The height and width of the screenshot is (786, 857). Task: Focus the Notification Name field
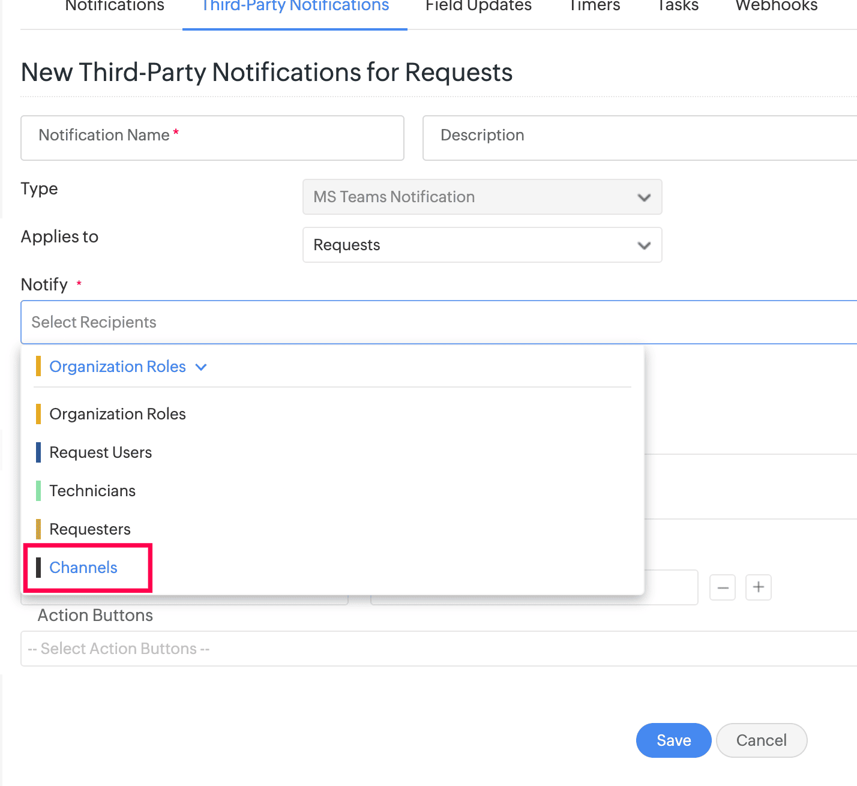click(x=212, y=138)
